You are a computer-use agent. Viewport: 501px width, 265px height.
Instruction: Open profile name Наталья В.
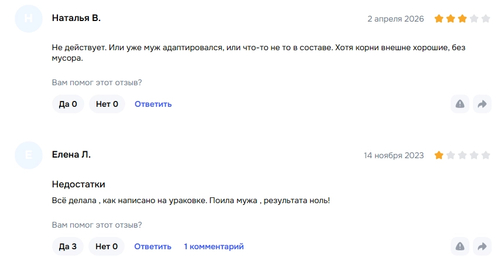(76, 18)
